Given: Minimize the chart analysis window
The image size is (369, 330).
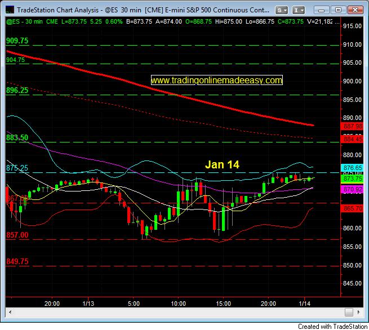Looking at the screenshot, I should 322,10.
